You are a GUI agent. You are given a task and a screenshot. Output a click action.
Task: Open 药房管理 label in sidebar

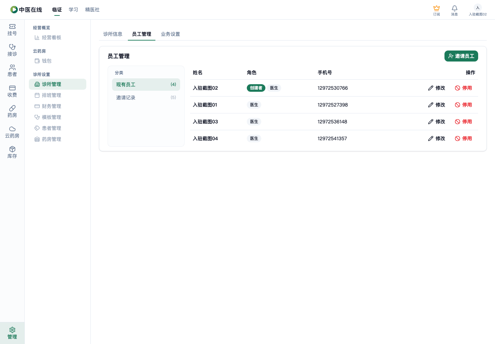(x=52, y=139)
